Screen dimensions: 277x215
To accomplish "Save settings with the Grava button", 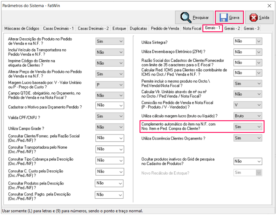I will [229, 17].
